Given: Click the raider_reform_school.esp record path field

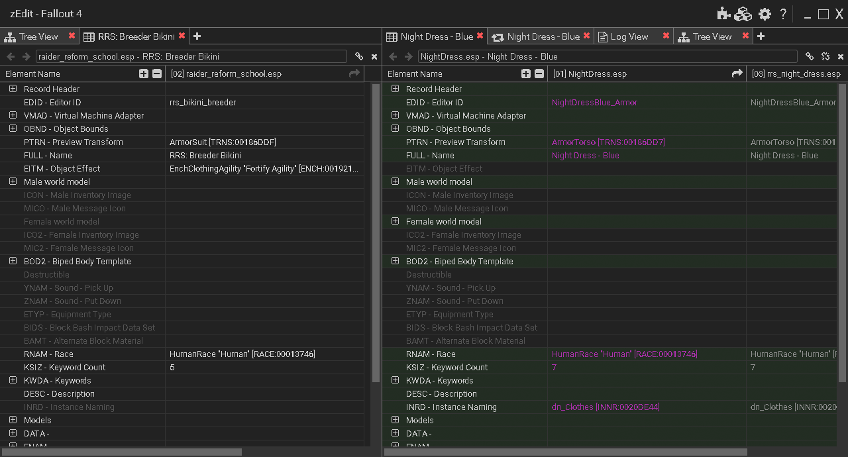Looking at the screenshot, I should (191, 57).
